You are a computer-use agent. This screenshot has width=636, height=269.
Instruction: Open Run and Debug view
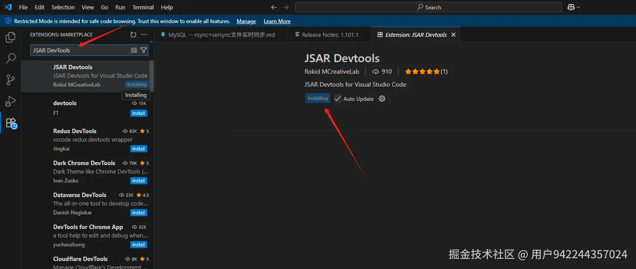11,101
